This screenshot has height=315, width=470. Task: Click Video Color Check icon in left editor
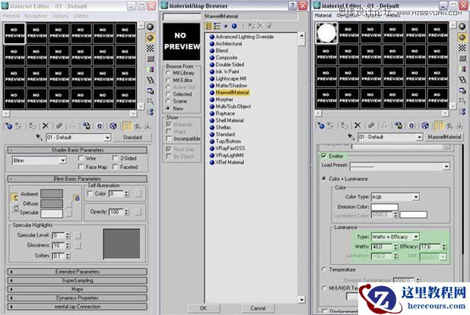(150, 69)
